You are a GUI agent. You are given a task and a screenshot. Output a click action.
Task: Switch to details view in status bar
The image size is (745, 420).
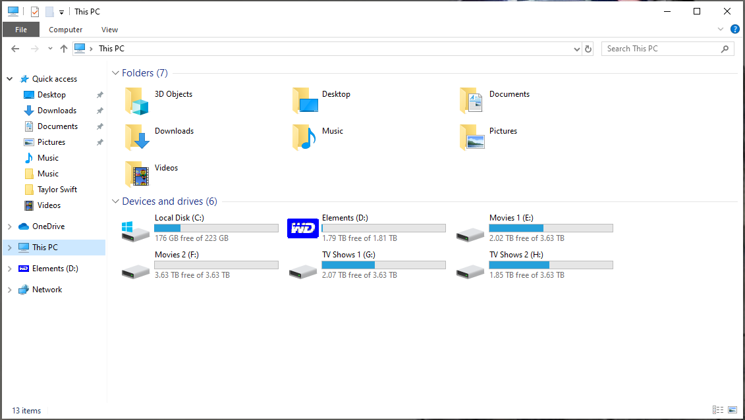(x=718, y=410)
